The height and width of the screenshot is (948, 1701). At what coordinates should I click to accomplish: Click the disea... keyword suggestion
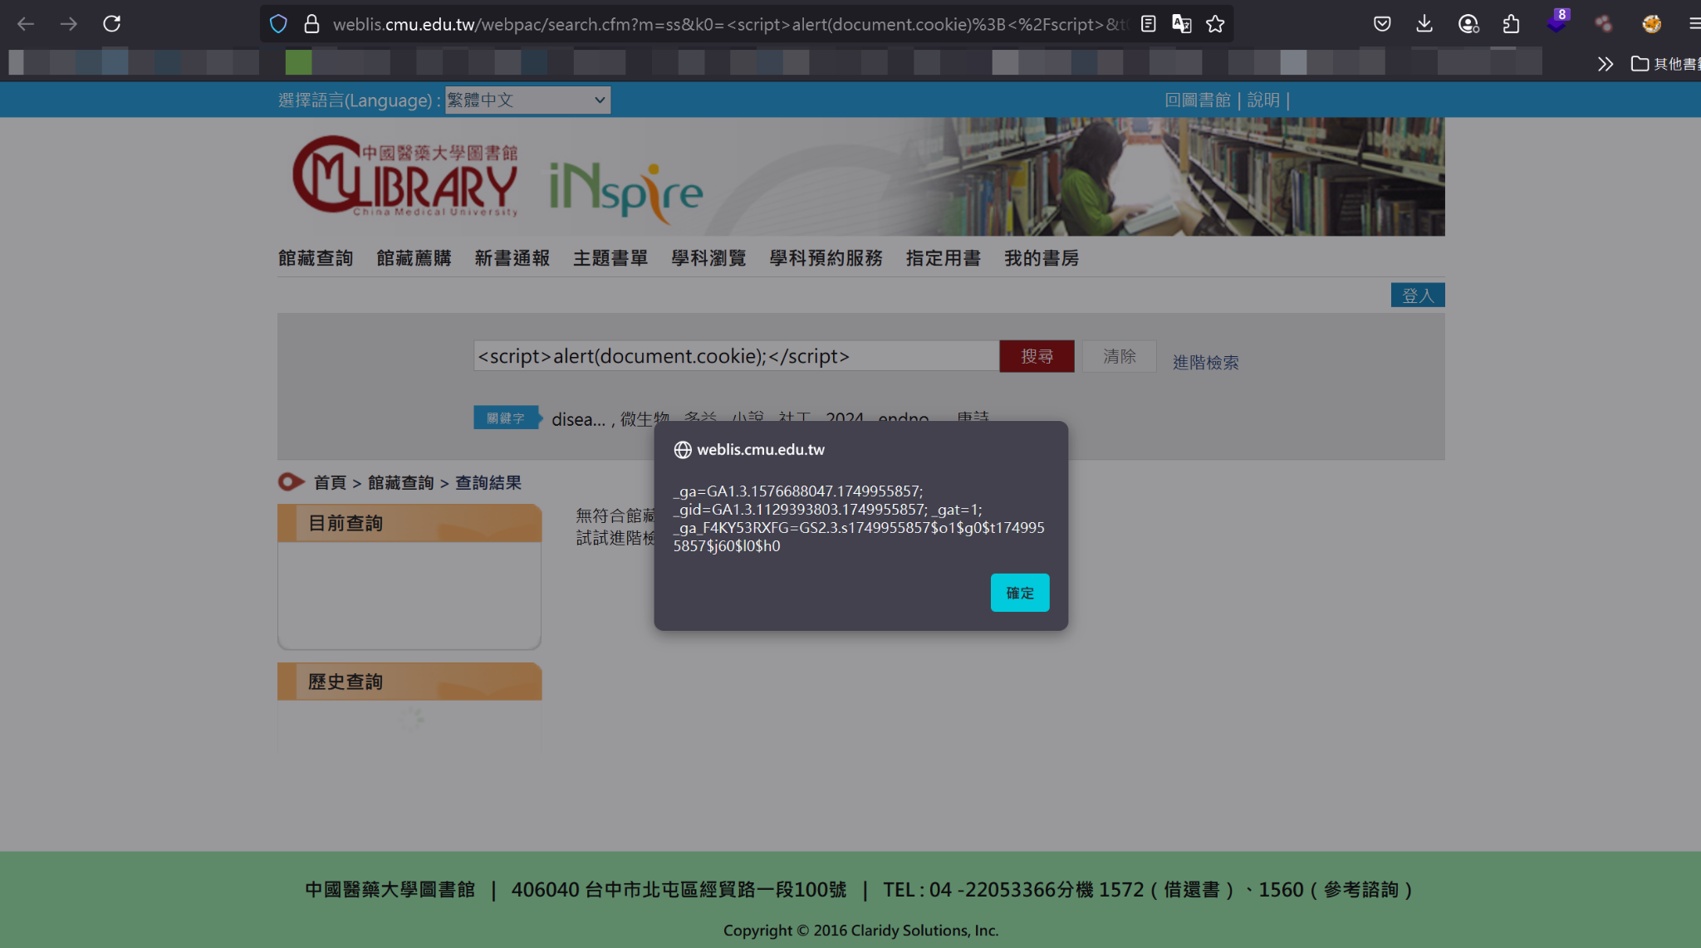578,419
